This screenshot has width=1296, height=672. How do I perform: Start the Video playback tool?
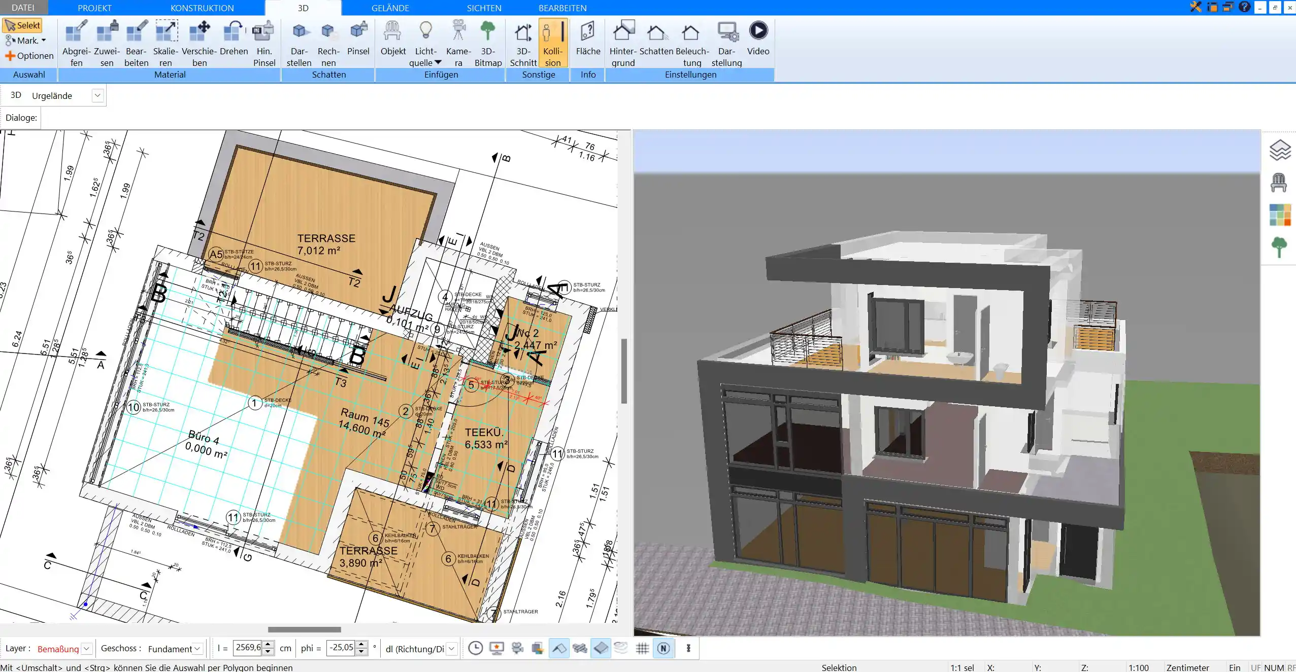(758, 39)
